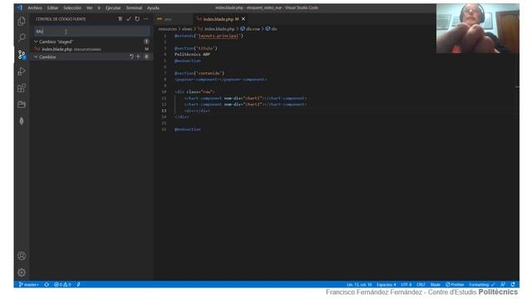532x299 pixels.
Task: Click the Politècnics ABP text line
Action: point(192,54)
